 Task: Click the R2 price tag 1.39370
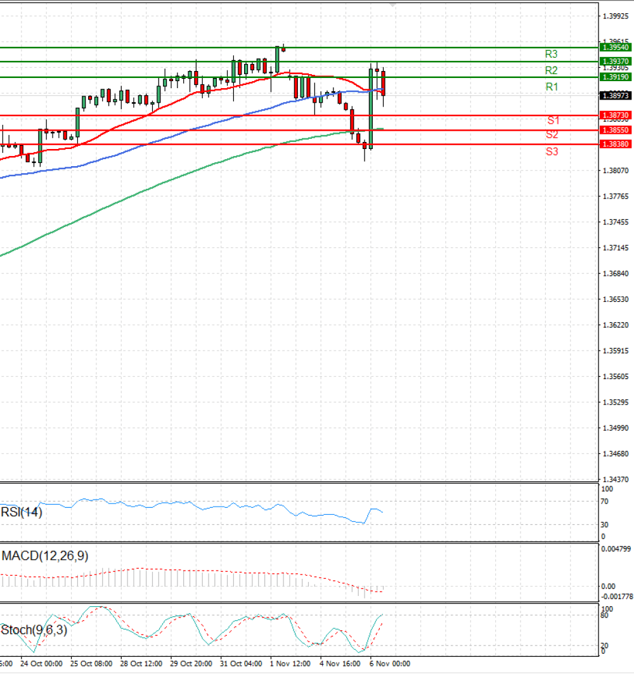click(616, 62)
